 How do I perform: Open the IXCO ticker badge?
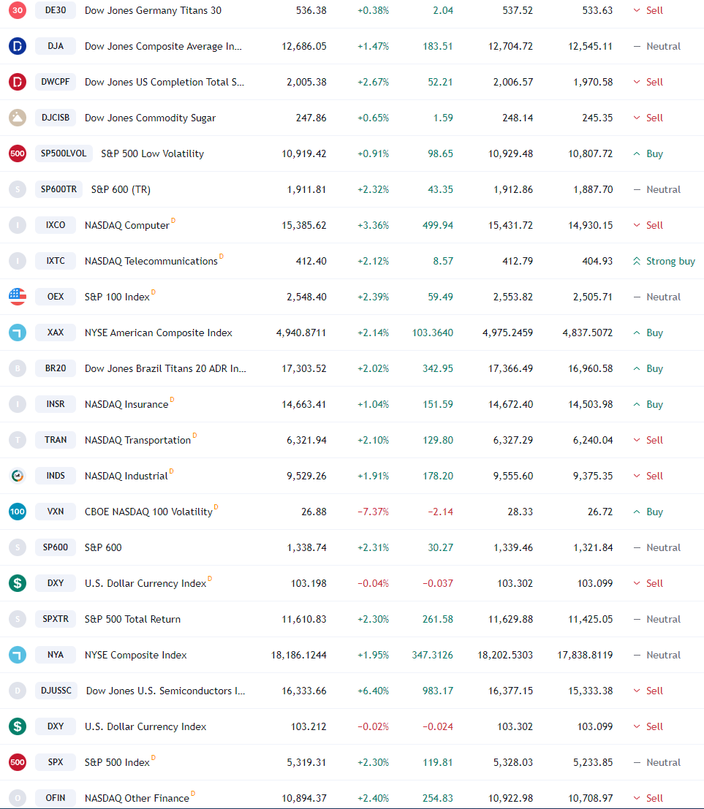pyautogui.click(x=56, y=225)
